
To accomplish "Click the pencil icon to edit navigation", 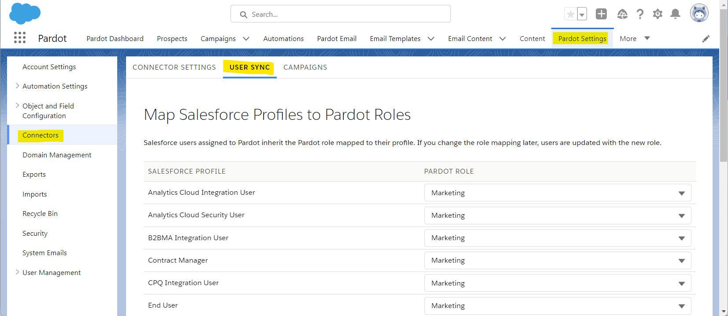I will click(x=706, y=39).
